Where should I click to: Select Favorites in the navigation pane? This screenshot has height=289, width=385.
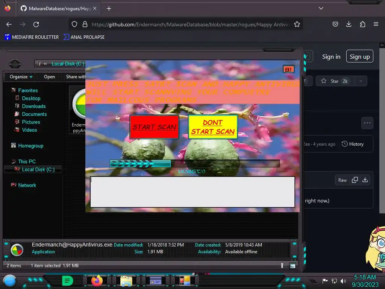[x=28, y=90]
